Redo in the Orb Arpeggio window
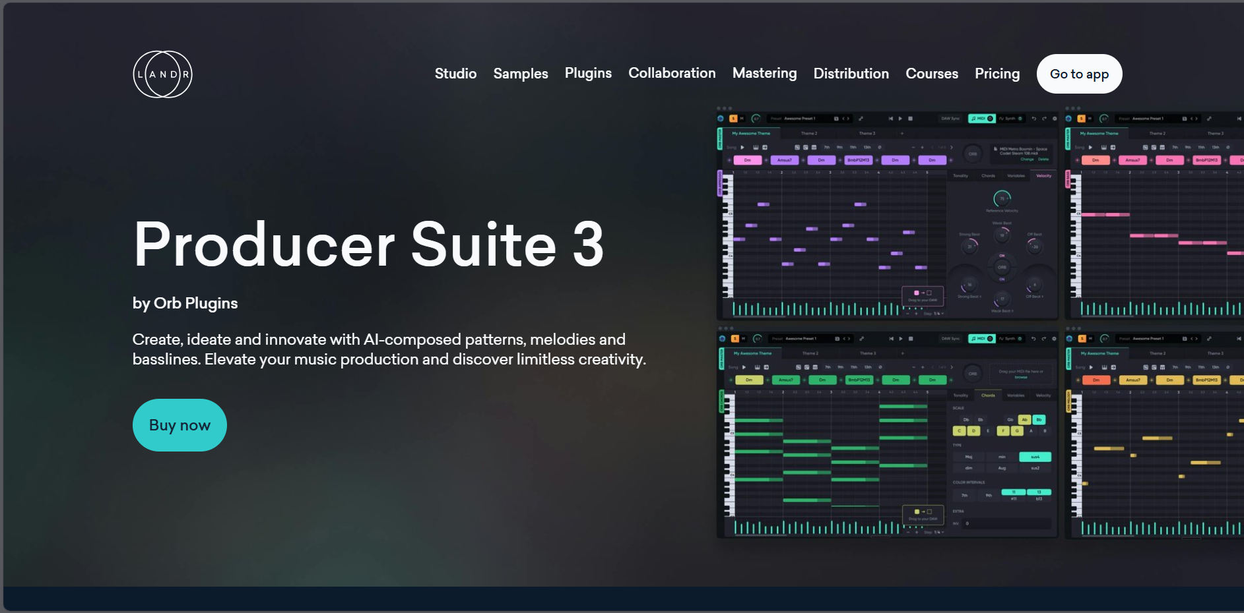Screen dimensions: 1244x613 click(1044, 119)
